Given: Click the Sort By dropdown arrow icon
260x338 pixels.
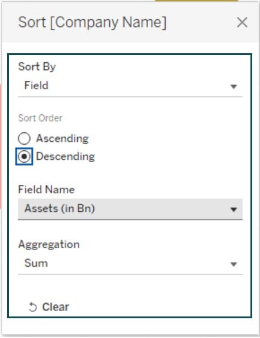Looking at the screenshot, I should point(234,87).
